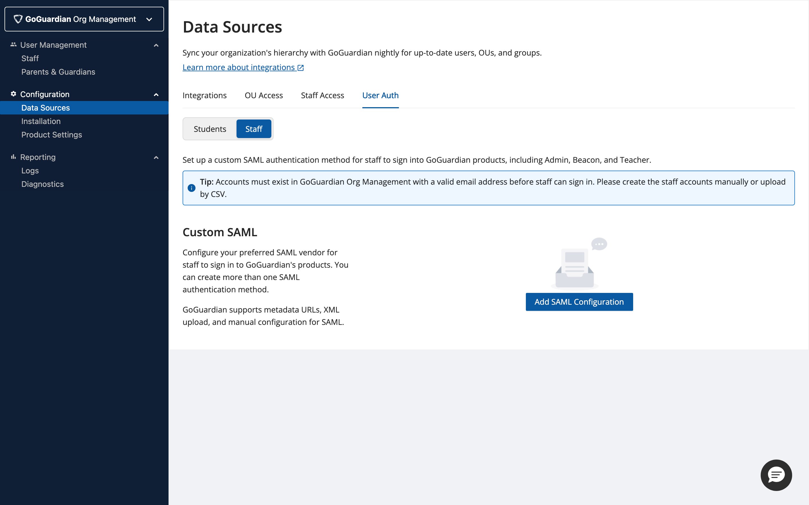The image size is (809, 505).
Task: Open Staff under User Management
Action: pos(30,58)
